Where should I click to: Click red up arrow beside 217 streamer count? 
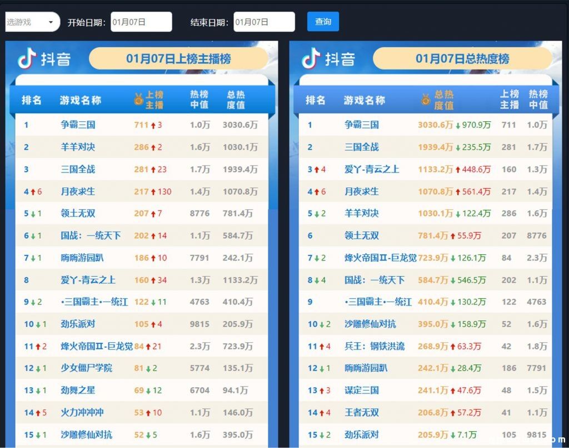[x=153, y=192]
